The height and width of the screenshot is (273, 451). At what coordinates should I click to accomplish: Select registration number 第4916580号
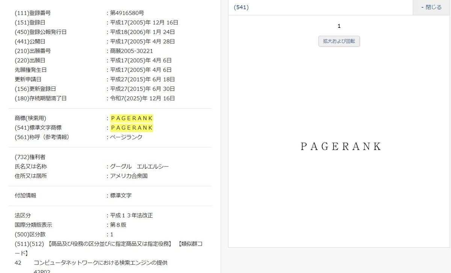click(x=128, y=13)
